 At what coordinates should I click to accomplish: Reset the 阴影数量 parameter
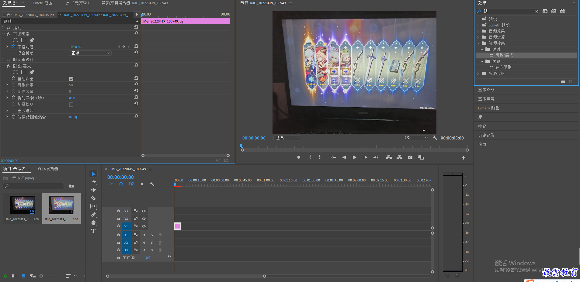(x=136, y=84)
